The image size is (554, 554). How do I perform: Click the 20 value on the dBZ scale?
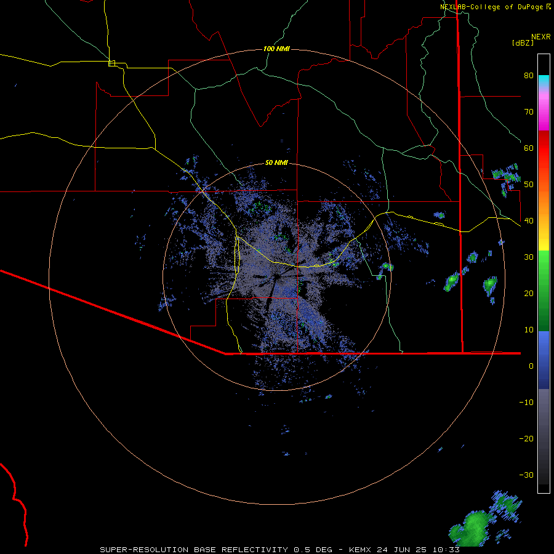point(529,294)
